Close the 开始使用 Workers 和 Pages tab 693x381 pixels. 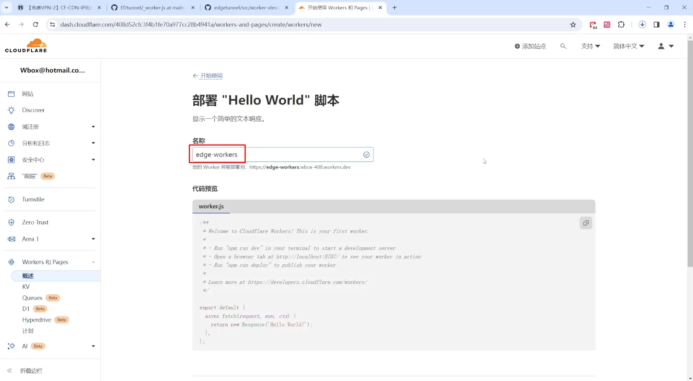coord(380,7)
